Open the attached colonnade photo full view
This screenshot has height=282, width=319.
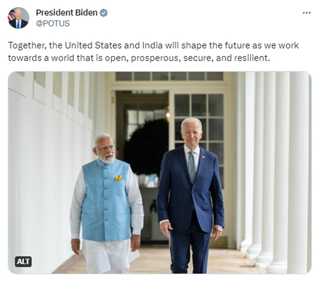pyautogui.click(x=159, y=172)
